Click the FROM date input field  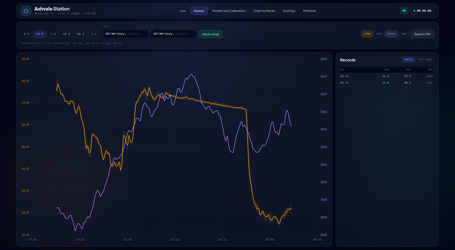coord(126,34)
